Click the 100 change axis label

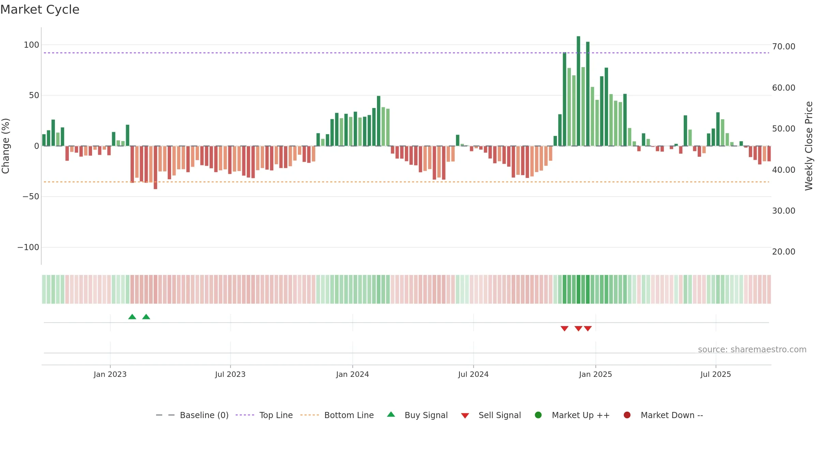(x=31, y=45)
